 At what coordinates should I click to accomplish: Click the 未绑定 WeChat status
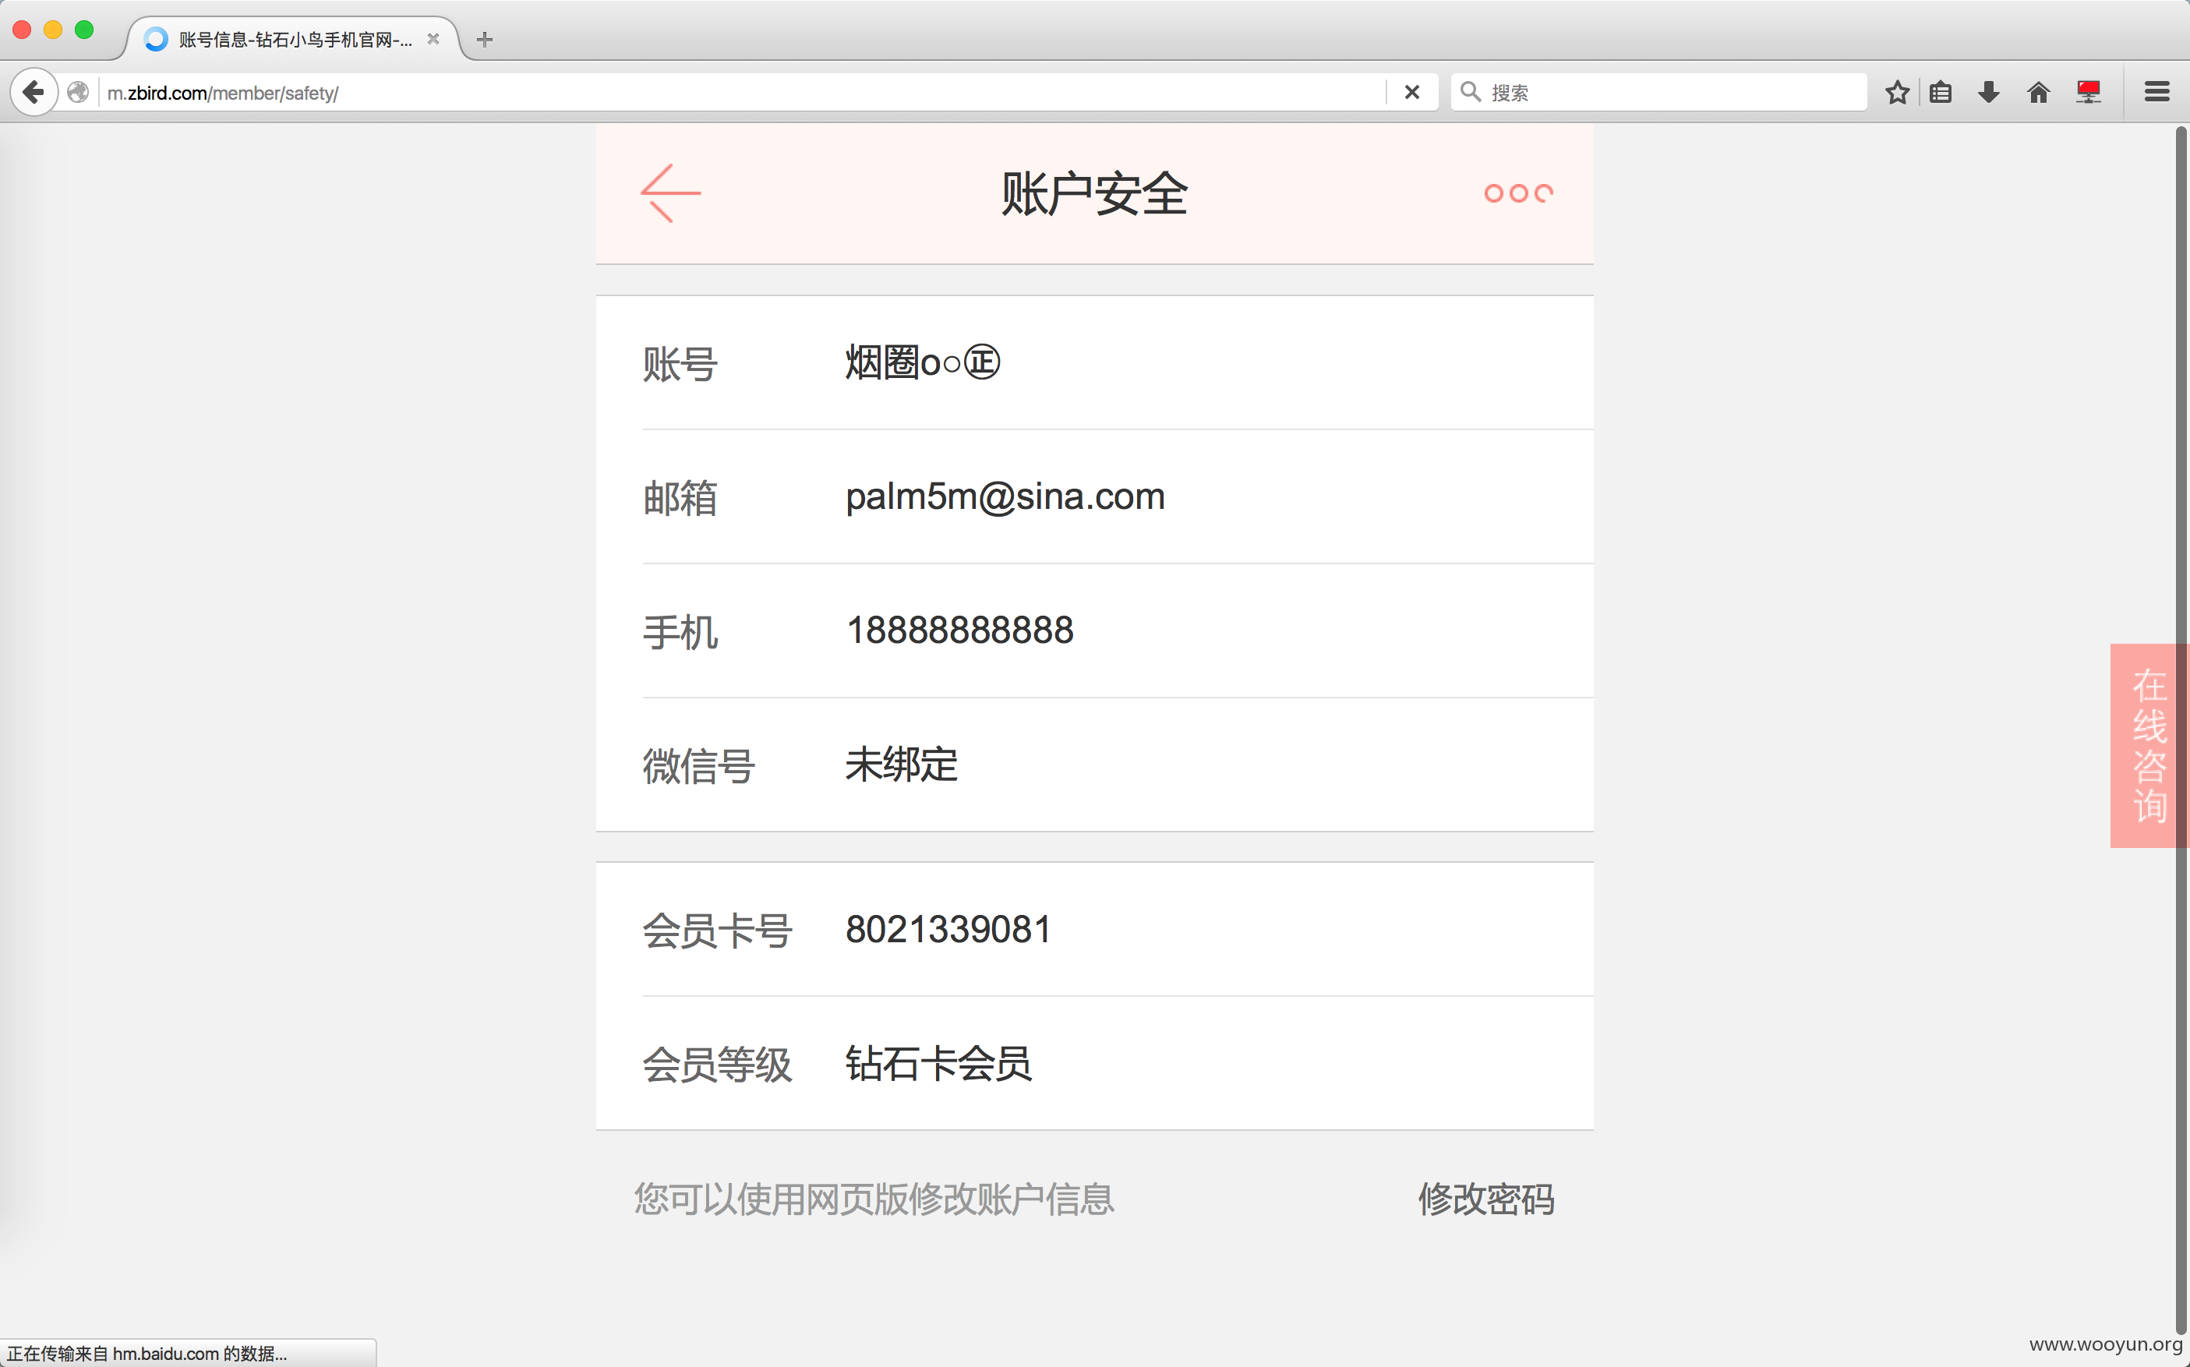coord(901,765)
